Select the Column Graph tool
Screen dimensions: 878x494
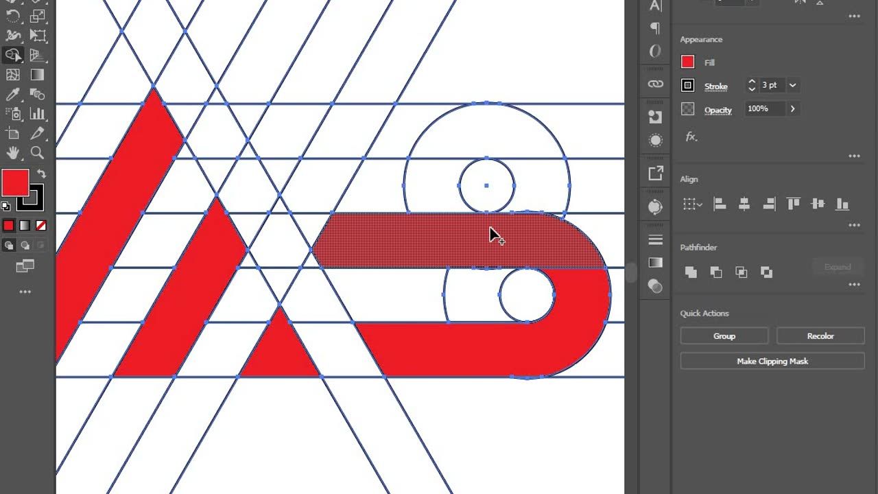coord(37,114)
